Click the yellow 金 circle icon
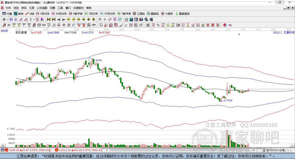The height and width of the screenshot is (159, 295). [168, 25]
